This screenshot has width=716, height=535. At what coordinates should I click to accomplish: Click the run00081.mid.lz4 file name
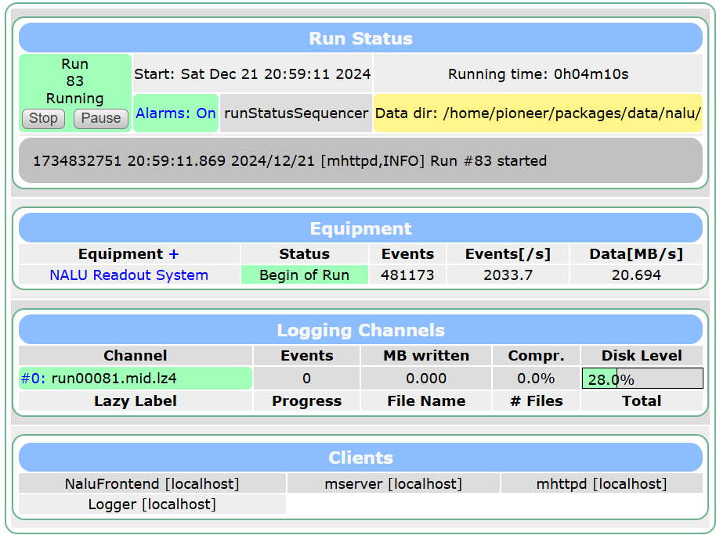(x=114, y=378)
